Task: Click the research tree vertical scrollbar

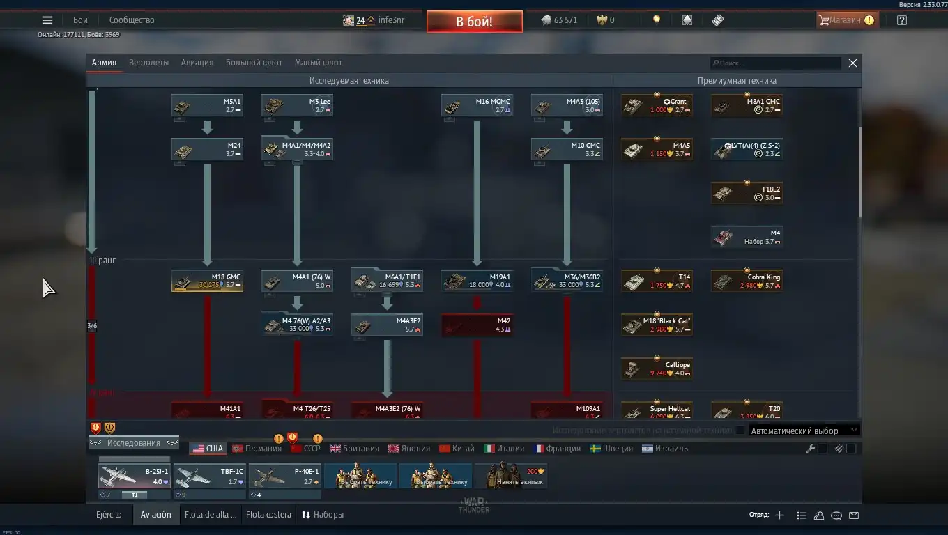Action: point(859,172)
